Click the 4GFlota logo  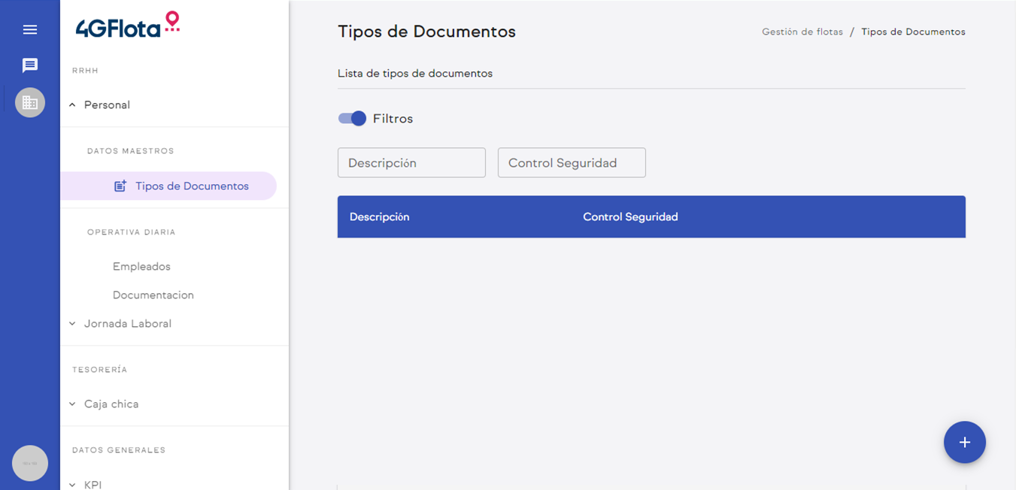(128, 26)
